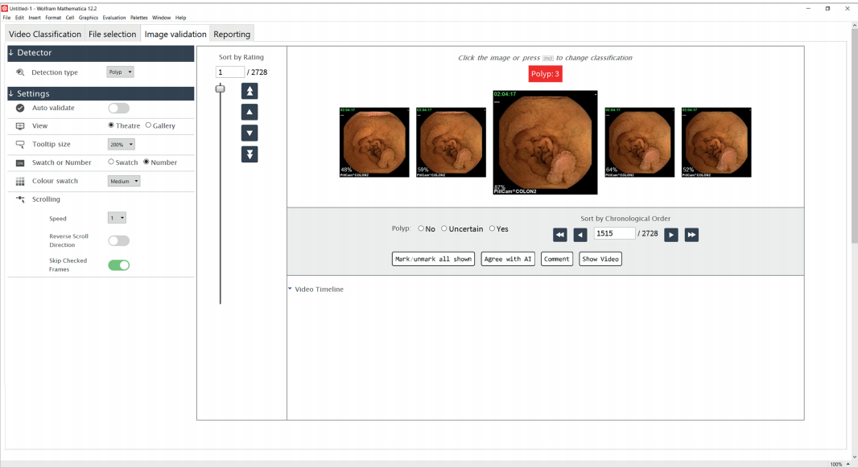858x468 pixels.
Task: Choose Swatch display option
Action: click(111, 162)
